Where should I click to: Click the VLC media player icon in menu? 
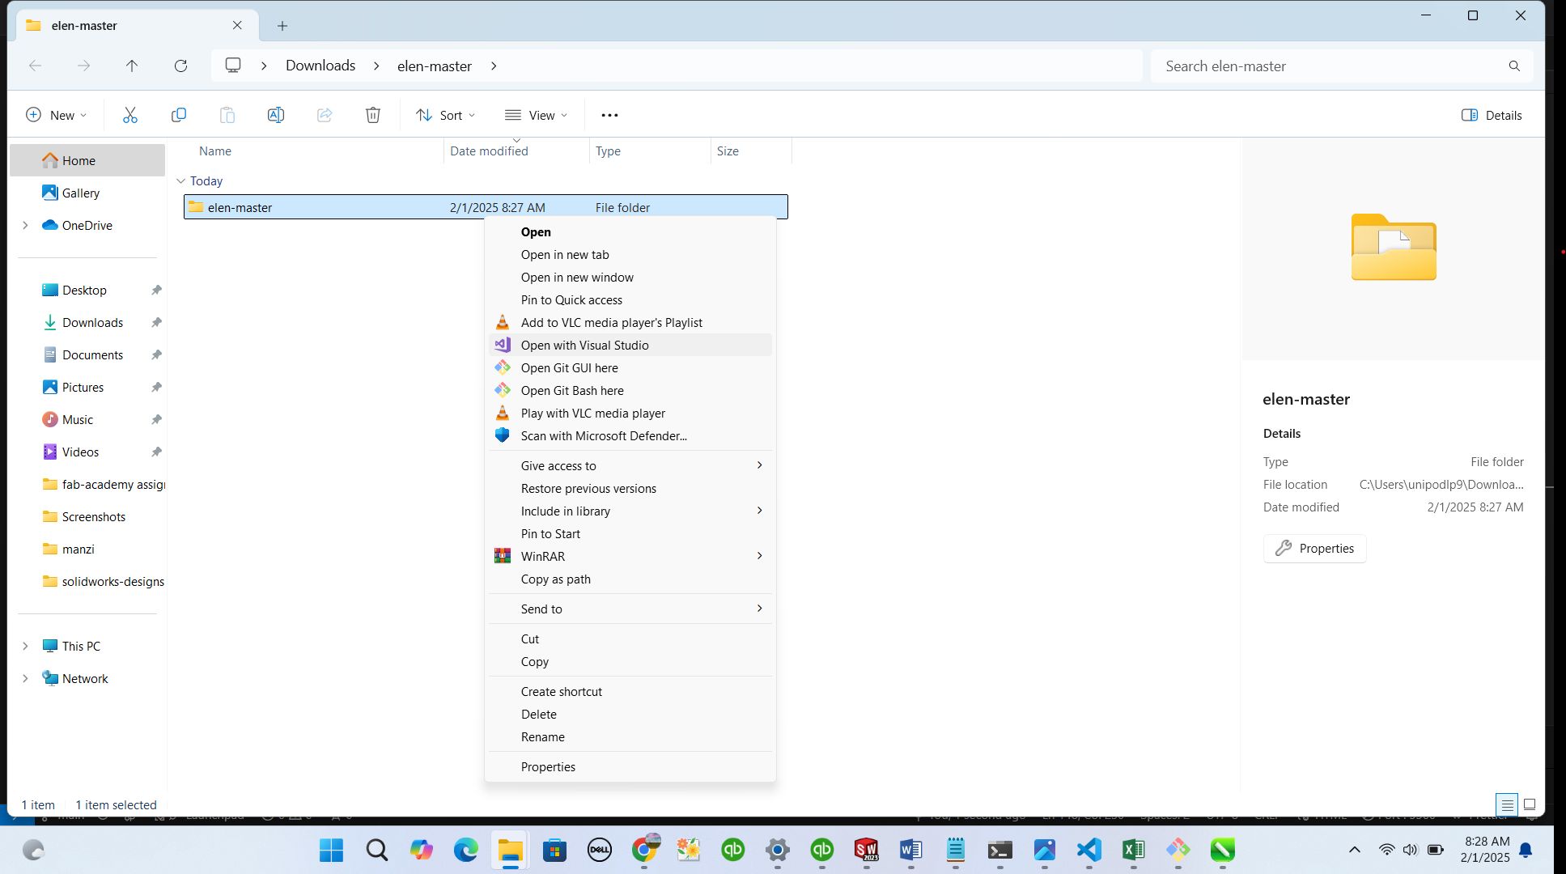click(x=503, y=323)
